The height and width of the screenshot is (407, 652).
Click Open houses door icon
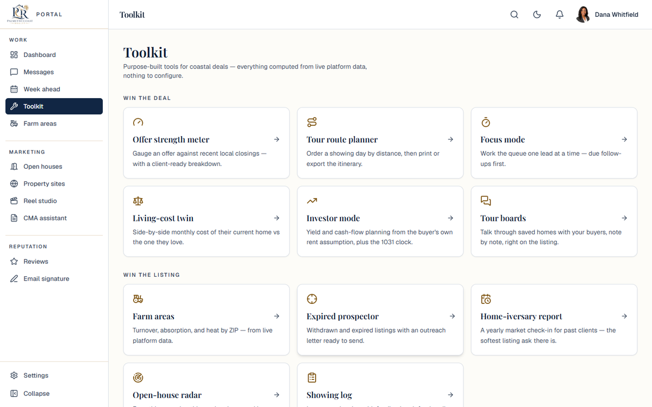[x=14, y=167]
